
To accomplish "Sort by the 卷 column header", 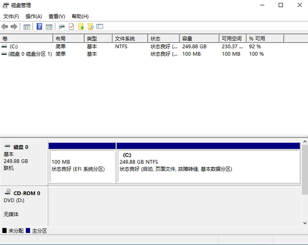I will pos(26,39).
